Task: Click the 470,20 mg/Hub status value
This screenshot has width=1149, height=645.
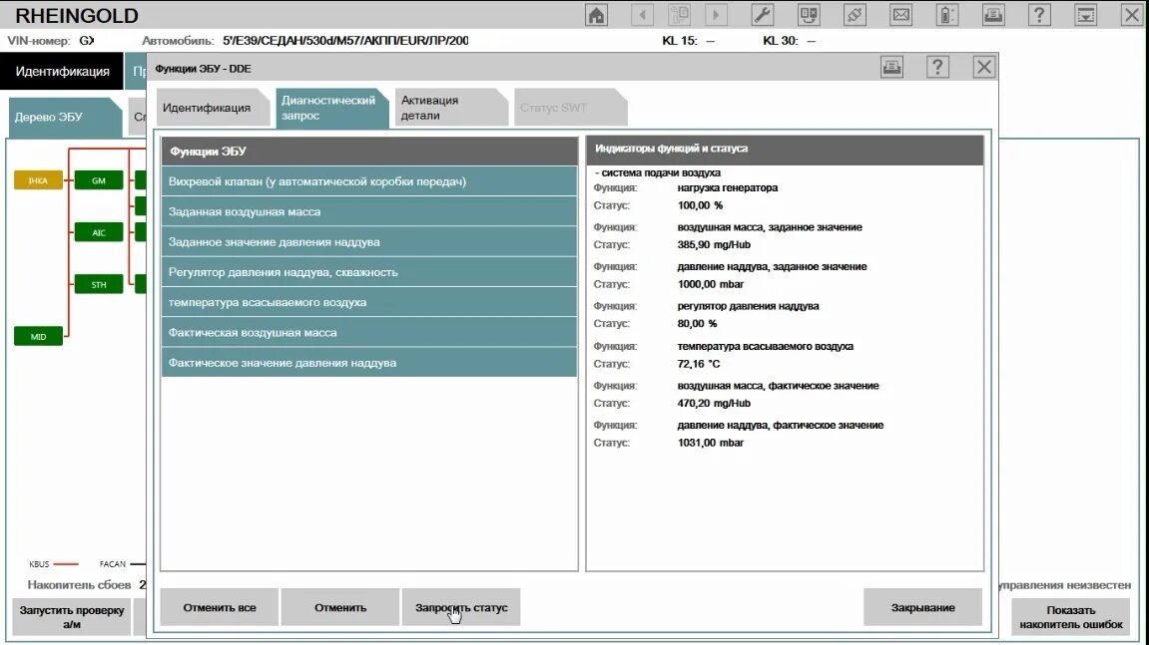Action: click(714, 404)
